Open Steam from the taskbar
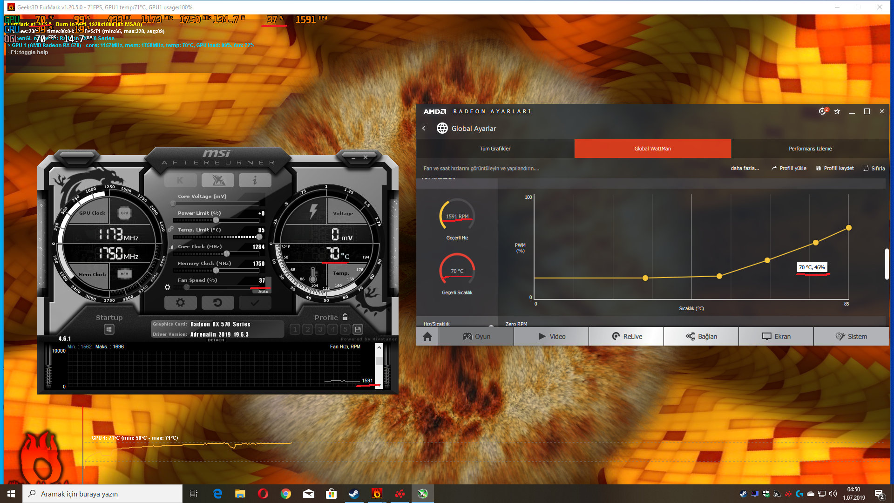This screenshot has width=894, height=503. (354, 494)
